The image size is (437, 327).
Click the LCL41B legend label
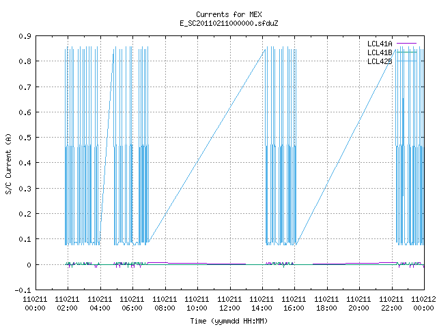coord(380,52)
